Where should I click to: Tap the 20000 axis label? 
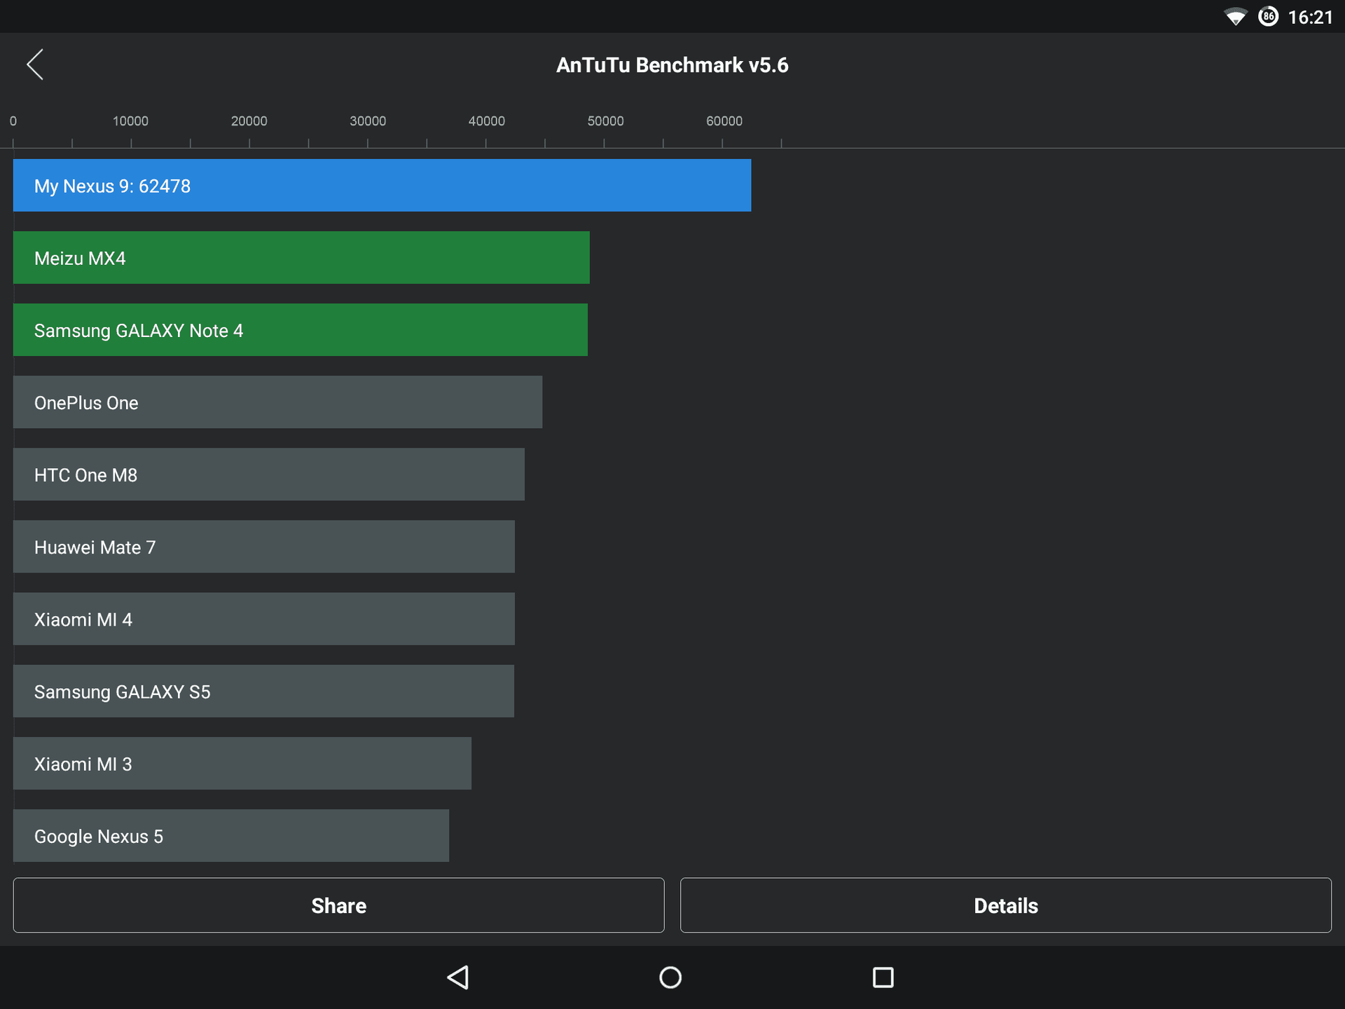point(249,121)
